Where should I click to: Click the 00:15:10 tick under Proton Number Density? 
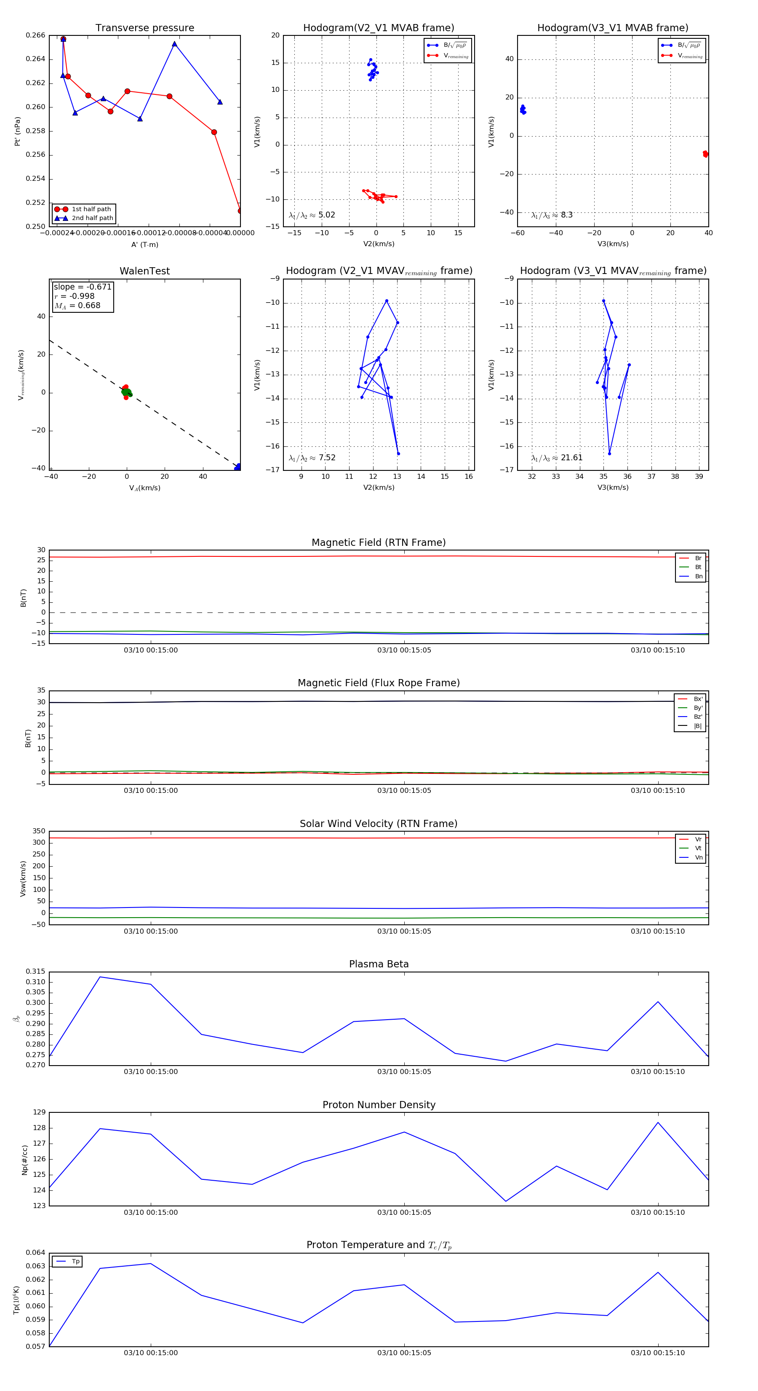(x=658, y=1212)
